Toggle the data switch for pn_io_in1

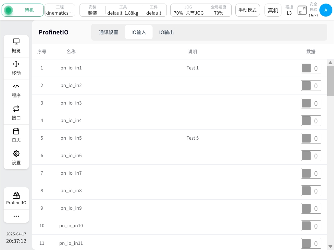click(x=311, y=68)
